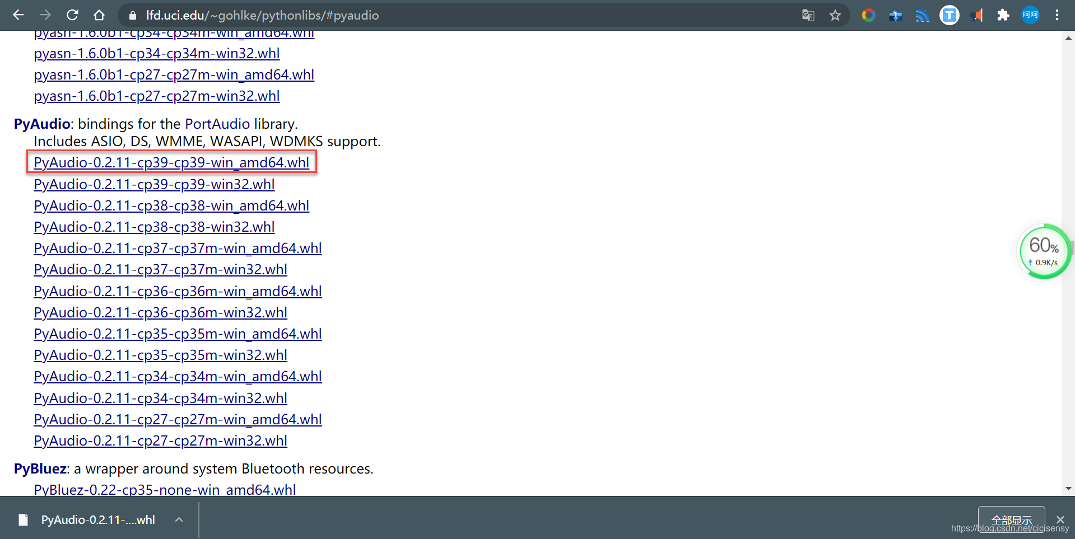Download PyAudio cp36m win_amd64 wheel
1075x539 pixels.
(178, 291)
